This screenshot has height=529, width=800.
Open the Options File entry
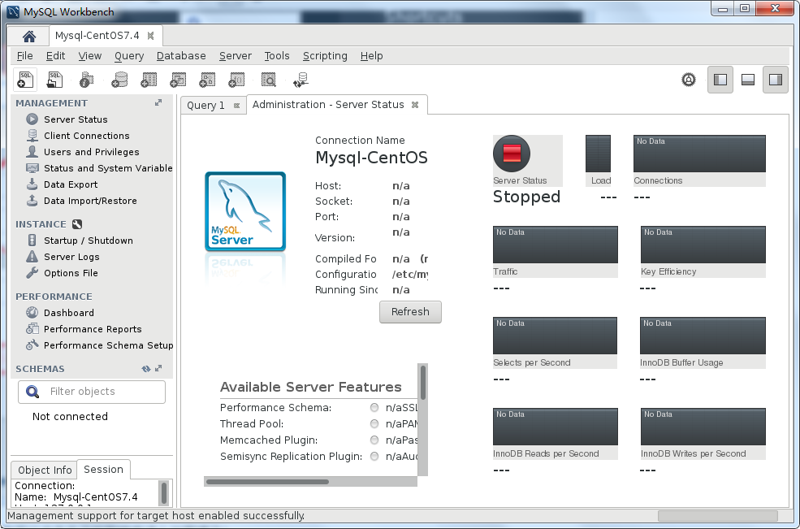[x=62, y=273]
